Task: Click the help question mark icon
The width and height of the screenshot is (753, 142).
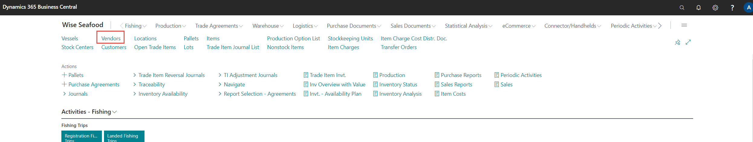Action: [732, 8]
